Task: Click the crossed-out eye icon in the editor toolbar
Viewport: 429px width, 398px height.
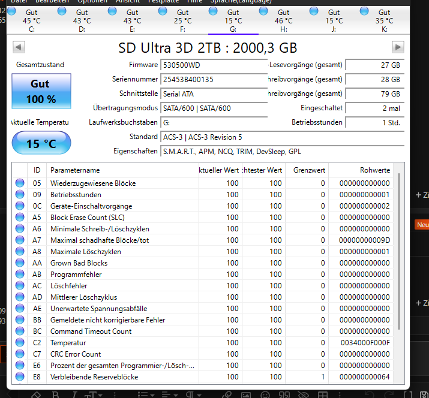Action: point(303,395)
